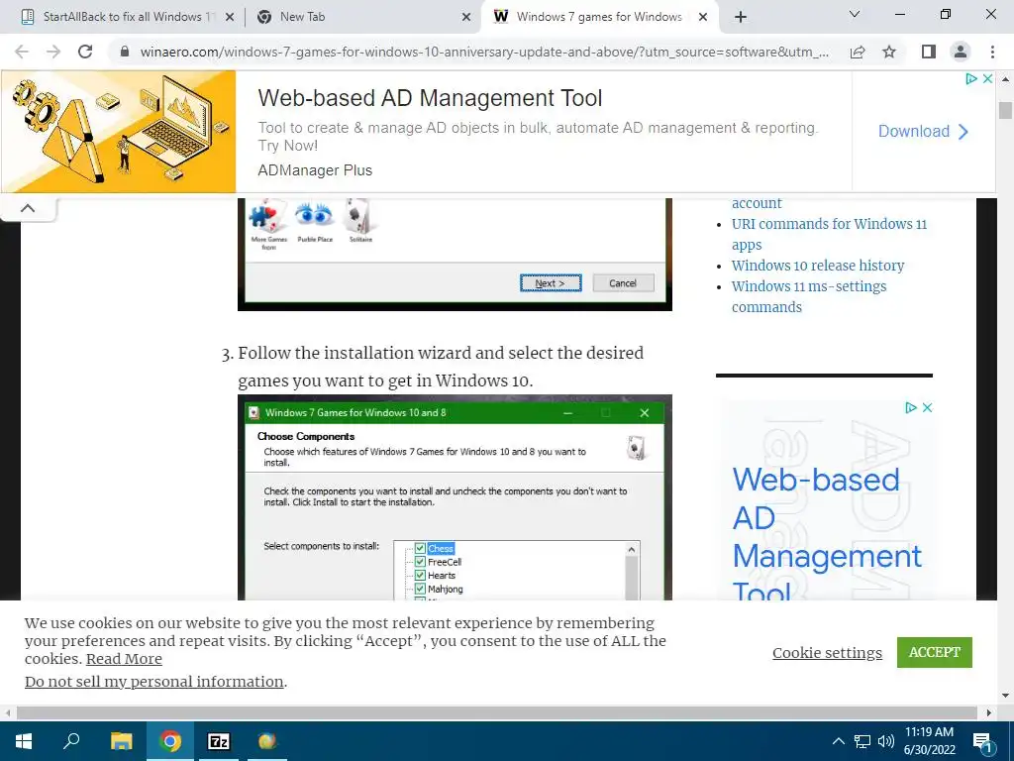Close the Windows 7 games tab
The width and height of the screenshot is (1014, 761).
(x=704, y=17)
